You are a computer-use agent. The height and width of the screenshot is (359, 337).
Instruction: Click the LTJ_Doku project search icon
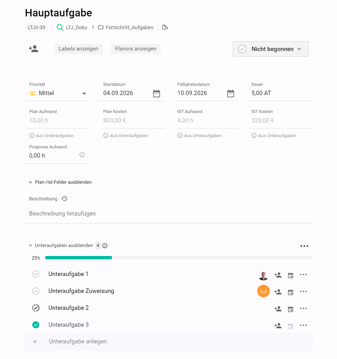tap(60, 27)
